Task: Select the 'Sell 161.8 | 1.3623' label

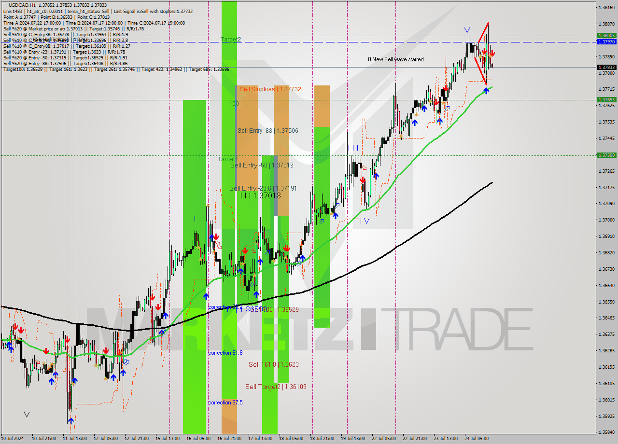Action: (x=274, y=364)
